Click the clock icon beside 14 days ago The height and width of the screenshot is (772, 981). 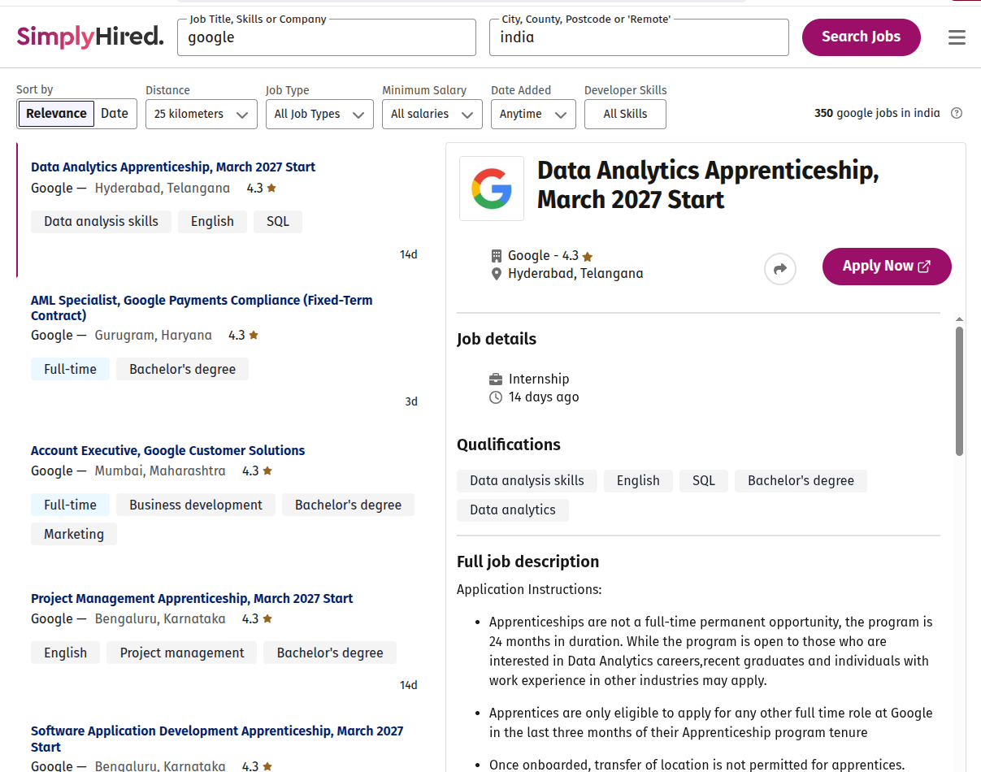click(496, 397)
